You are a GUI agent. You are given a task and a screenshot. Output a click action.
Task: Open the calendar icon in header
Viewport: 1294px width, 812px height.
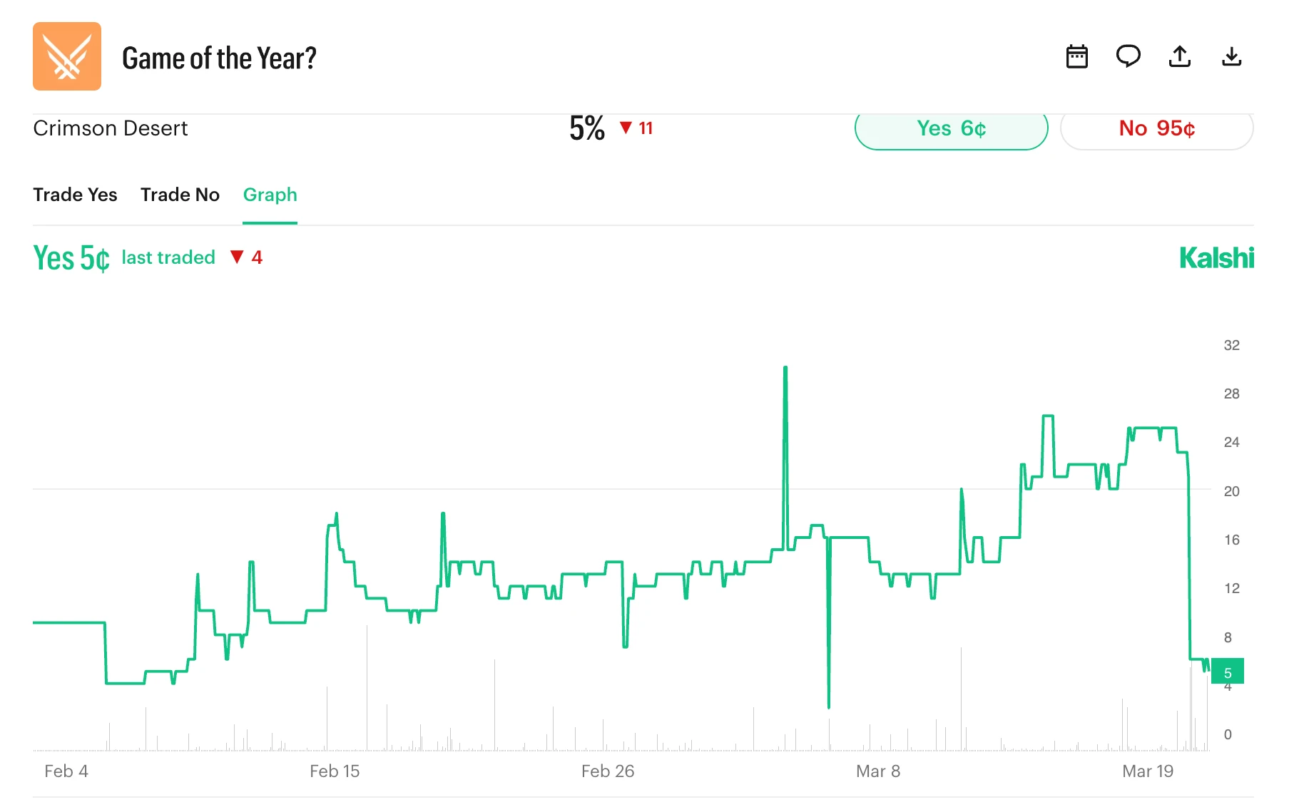1076,56
